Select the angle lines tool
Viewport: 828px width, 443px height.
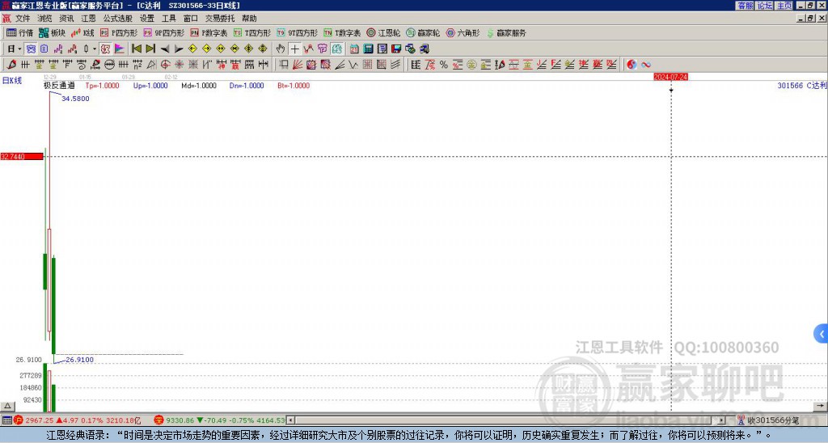pos(340,65)
